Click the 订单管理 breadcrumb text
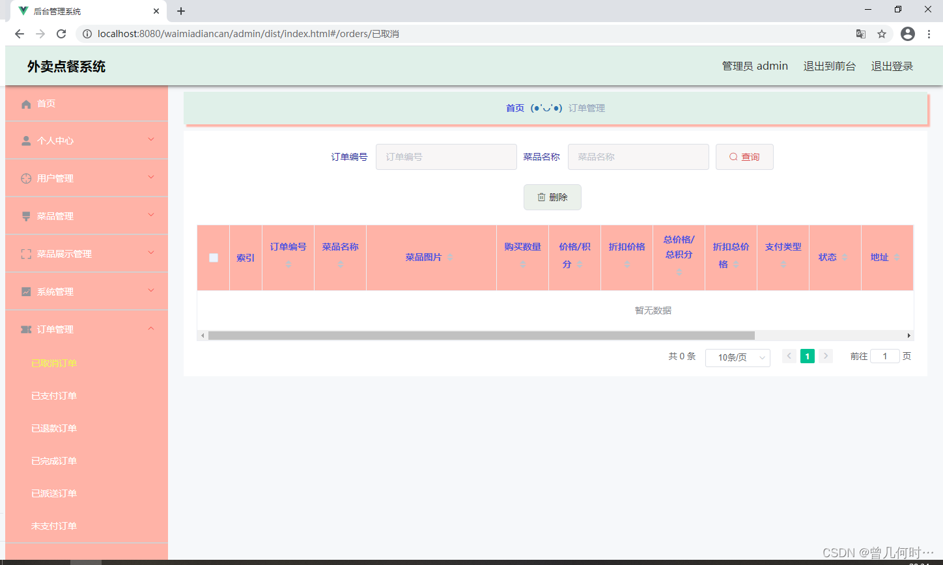 (x=587, y=108)
